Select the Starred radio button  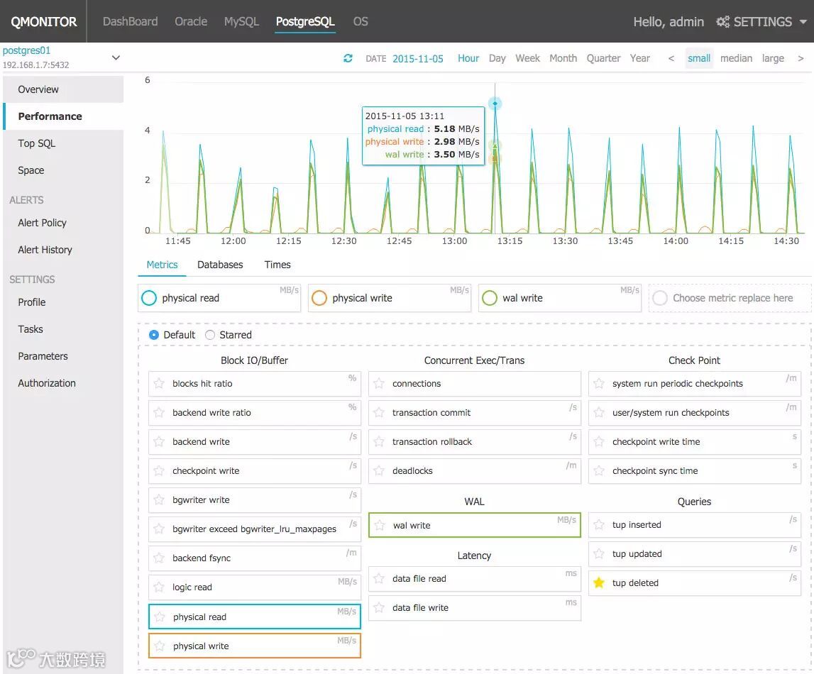pos(210,335)
